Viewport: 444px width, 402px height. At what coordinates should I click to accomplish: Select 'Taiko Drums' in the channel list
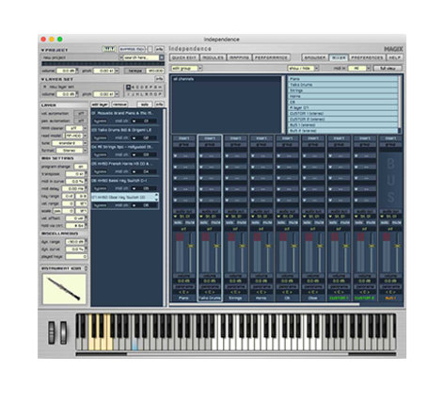[343, 85]
